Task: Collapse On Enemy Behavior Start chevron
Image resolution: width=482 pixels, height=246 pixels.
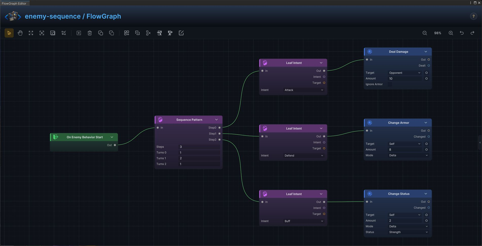Action: click(112, 137)
